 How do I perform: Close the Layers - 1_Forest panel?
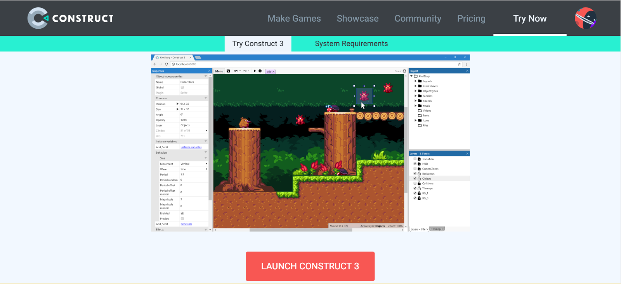[x=467, y=154]
